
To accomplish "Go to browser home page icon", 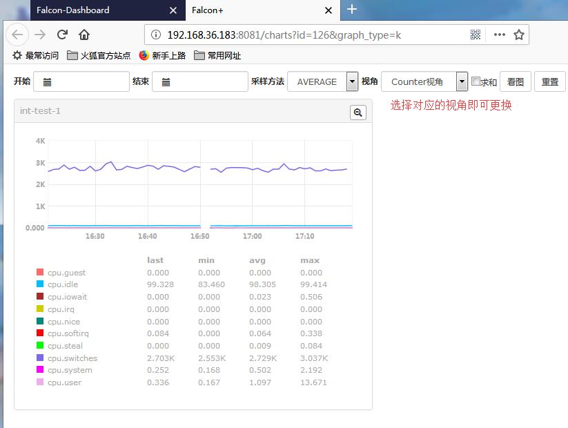I will 84,35.
